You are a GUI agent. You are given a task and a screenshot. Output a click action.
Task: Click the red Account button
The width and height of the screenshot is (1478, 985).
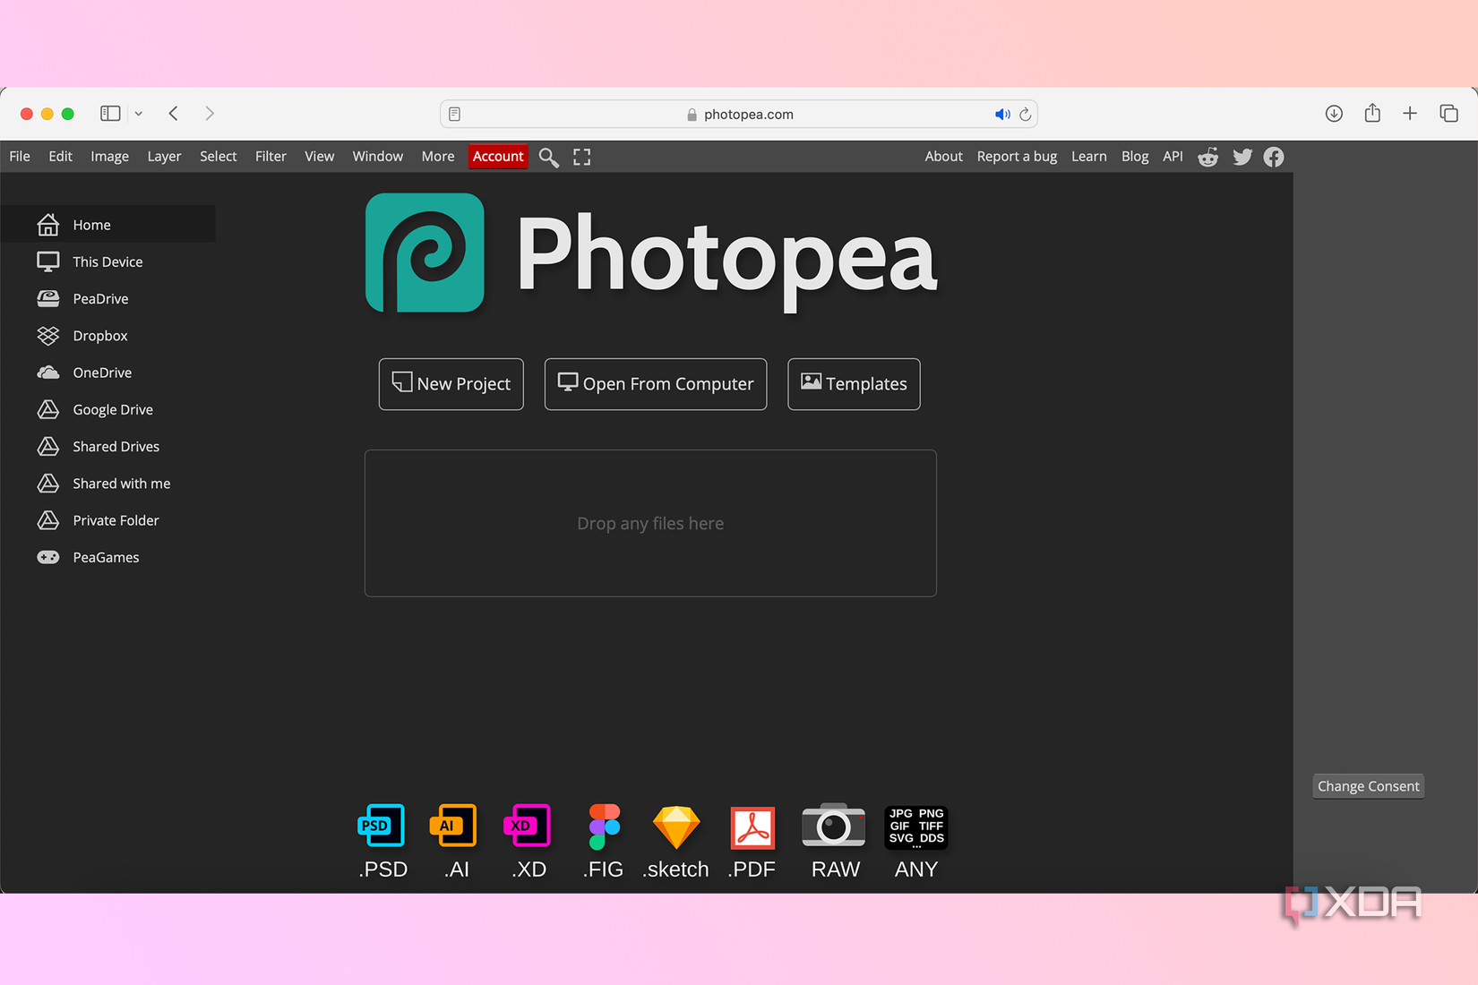tap(499, 157)
